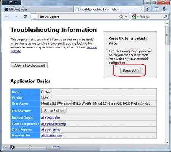
Task: Close the add-on bar with x icon
Action: tap(5, 147)
